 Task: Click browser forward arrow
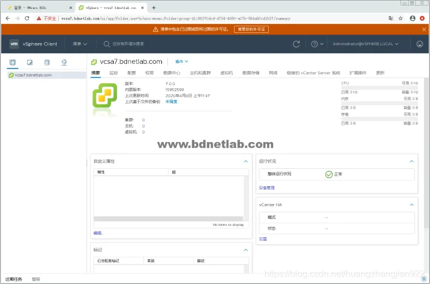pyautogui.click(x=17, y=18)
